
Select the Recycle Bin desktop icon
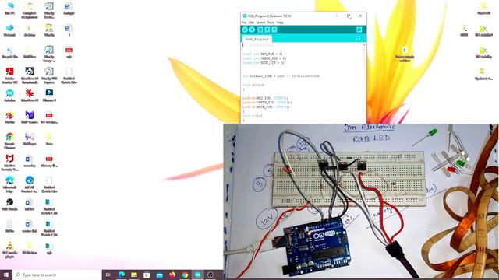click(9, 52)
